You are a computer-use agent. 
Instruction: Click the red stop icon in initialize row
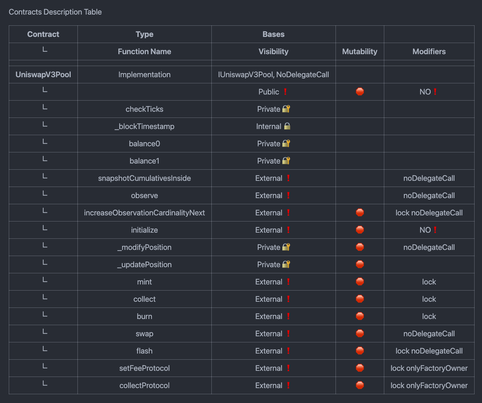pos(360,230)
